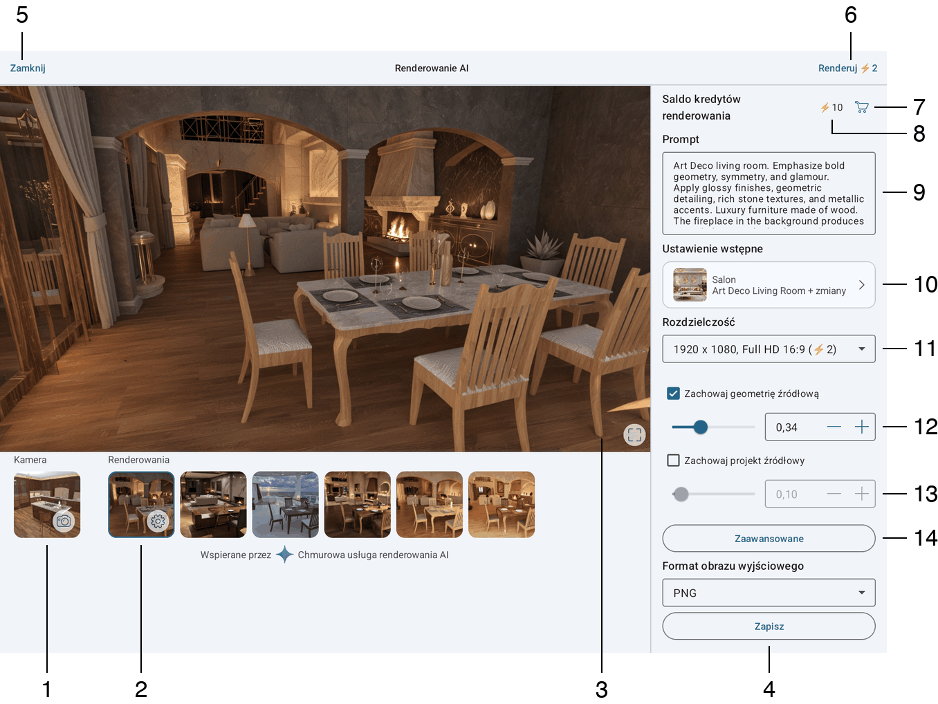Click the fullscreen expand icon on the render preview
938x704 pixels.
(634, 434)
